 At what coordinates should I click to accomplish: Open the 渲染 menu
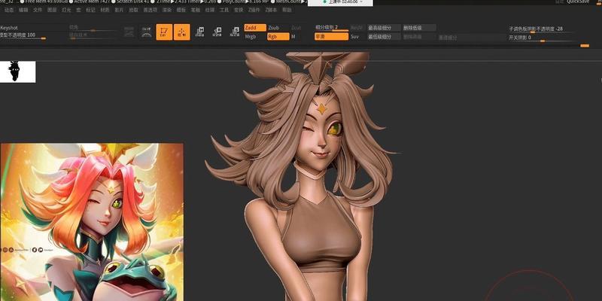(x=166, y=10)
